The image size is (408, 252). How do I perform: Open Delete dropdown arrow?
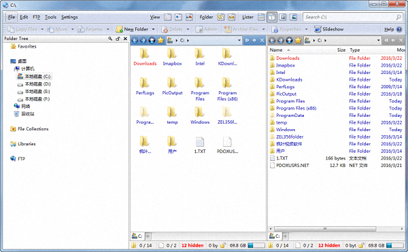point(188,29)
